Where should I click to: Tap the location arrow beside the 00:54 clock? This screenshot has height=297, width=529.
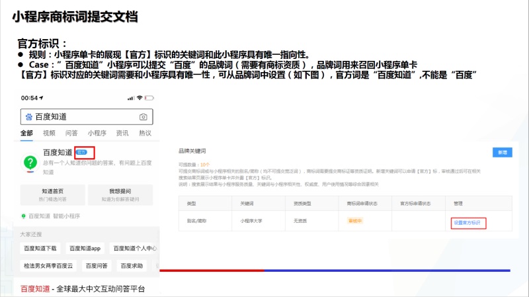[41, 98]
